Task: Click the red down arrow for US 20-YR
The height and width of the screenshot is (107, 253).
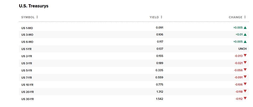Action: [245, 92]
